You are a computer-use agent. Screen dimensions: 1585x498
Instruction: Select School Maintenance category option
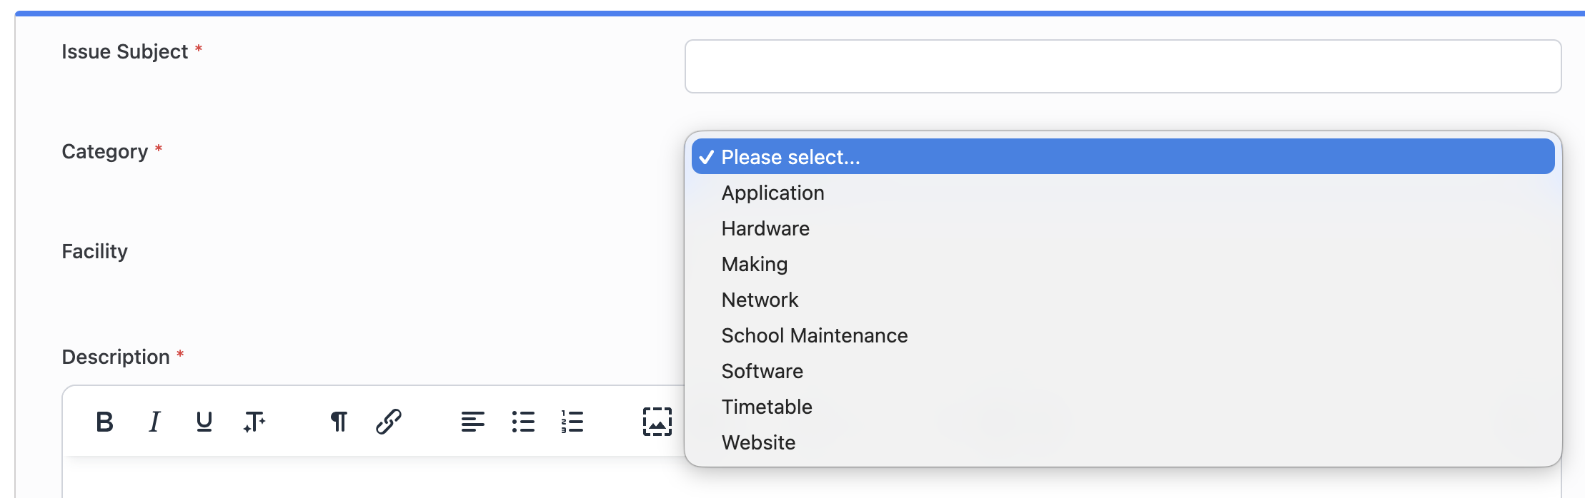point(814,335)
